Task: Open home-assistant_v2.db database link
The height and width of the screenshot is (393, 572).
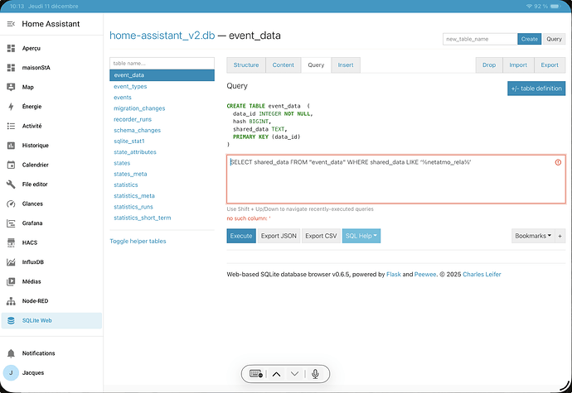Action: (162, 36)
